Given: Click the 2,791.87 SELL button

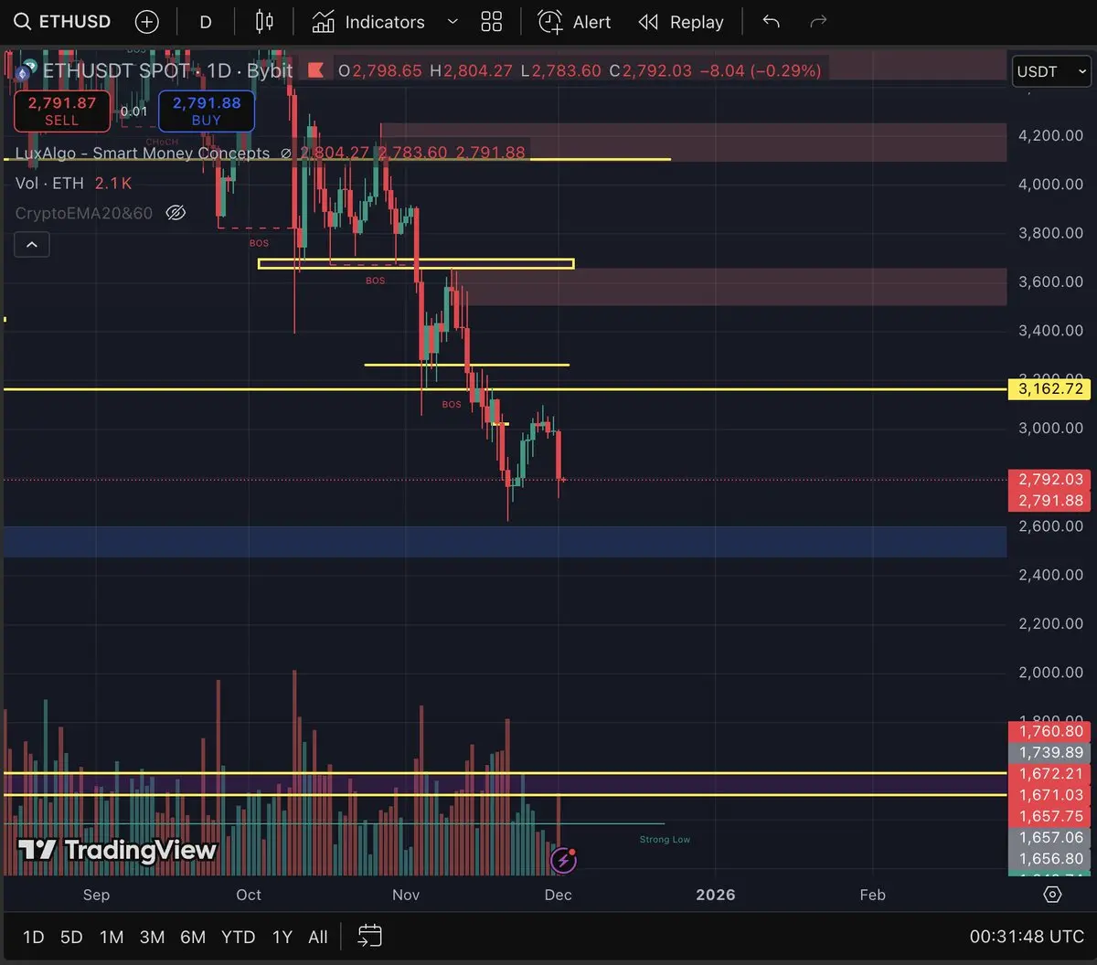Looking at the screenshot, I should pyautogui.click(x=61, y=111).
